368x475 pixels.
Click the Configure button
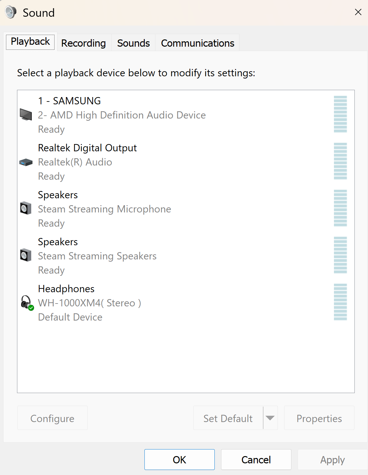(x=52, y=418)
